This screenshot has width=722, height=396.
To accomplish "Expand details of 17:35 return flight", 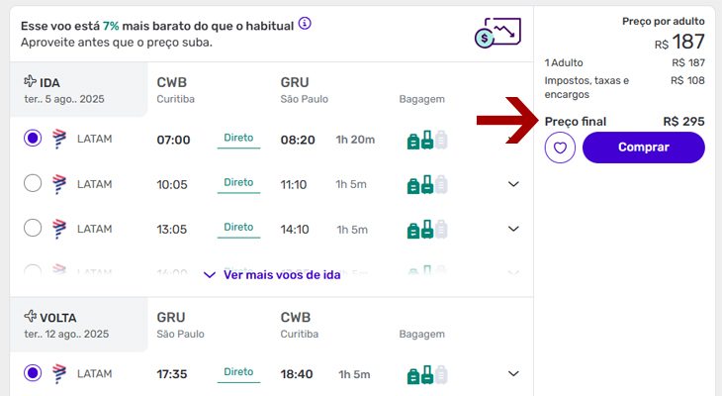I will 513,374.
